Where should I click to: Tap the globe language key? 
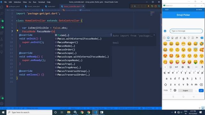pos(175,90)
